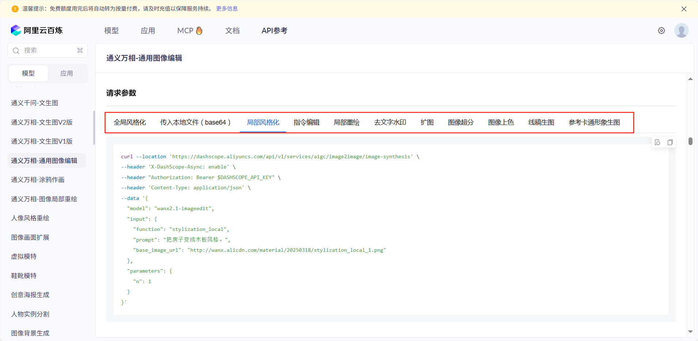Click the X-DashScope-Async header line

click(178, 167)
